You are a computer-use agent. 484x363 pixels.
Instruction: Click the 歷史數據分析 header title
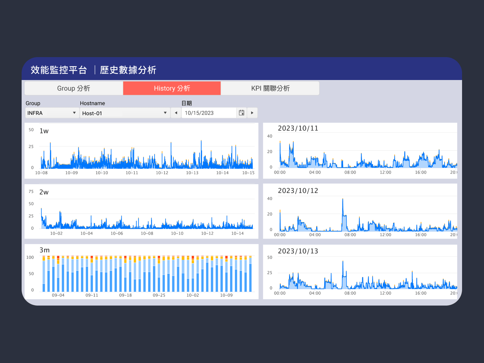[x=128, y=70]
